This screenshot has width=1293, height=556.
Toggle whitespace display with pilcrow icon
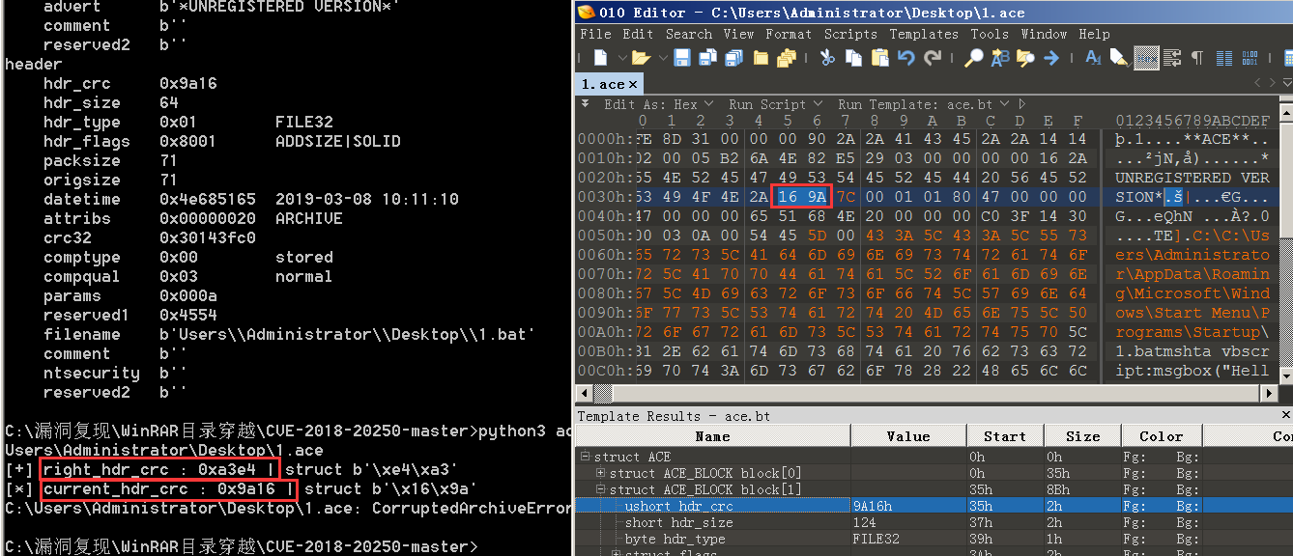[x=1196, y=58]
